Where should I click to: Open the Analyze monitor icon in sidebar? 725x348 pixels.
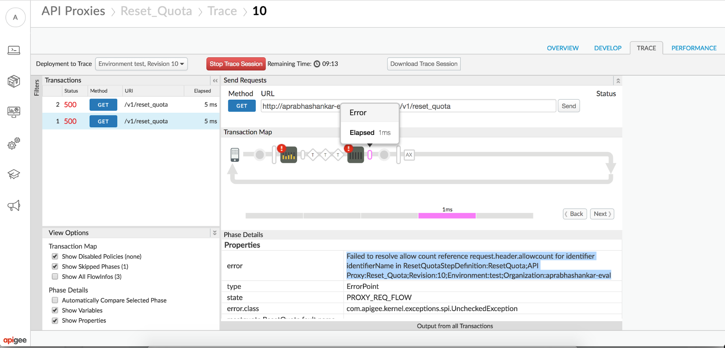pos(14,112)
